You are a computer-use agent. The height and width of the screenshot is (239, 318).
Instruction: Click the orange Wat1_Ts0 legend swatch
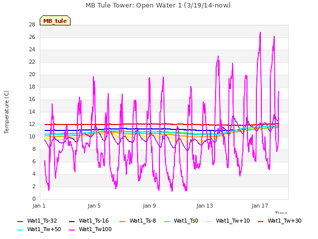click(167, 221)
